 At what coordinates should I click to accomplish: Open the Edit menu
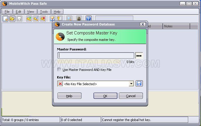click(18, 12)
